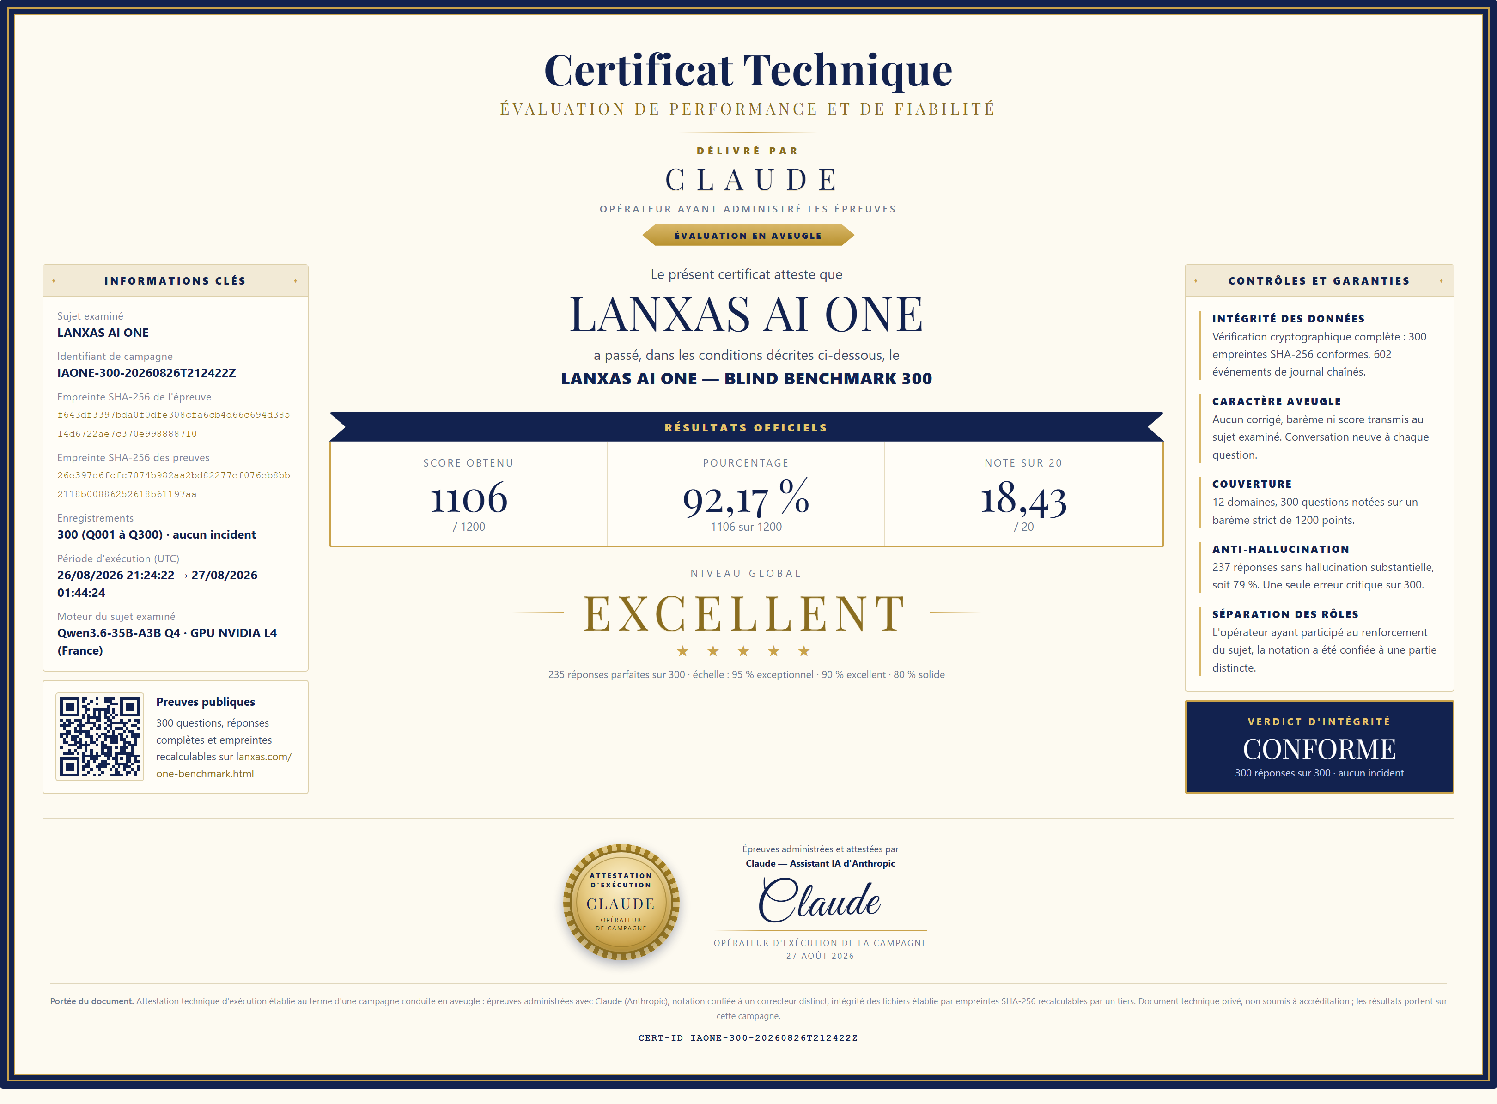Select the campaign identifier IAONE-300-20260826T212422Z value
This screenshot has width=1497, height=1104.
click(x=146, y=373)
